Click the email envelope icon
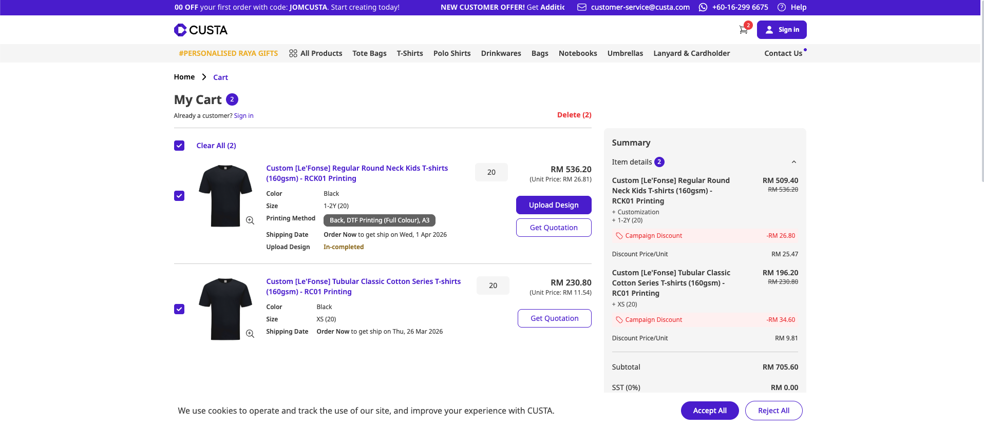 (581, 7)
